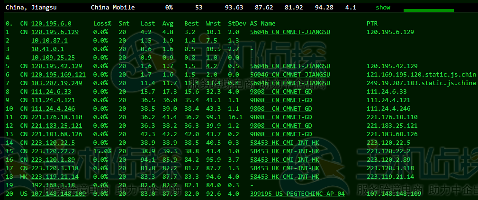Click the green 'show' link
The width and height of the screenshot is (478, 200).
pyautogui.click(x=383, y=8)
